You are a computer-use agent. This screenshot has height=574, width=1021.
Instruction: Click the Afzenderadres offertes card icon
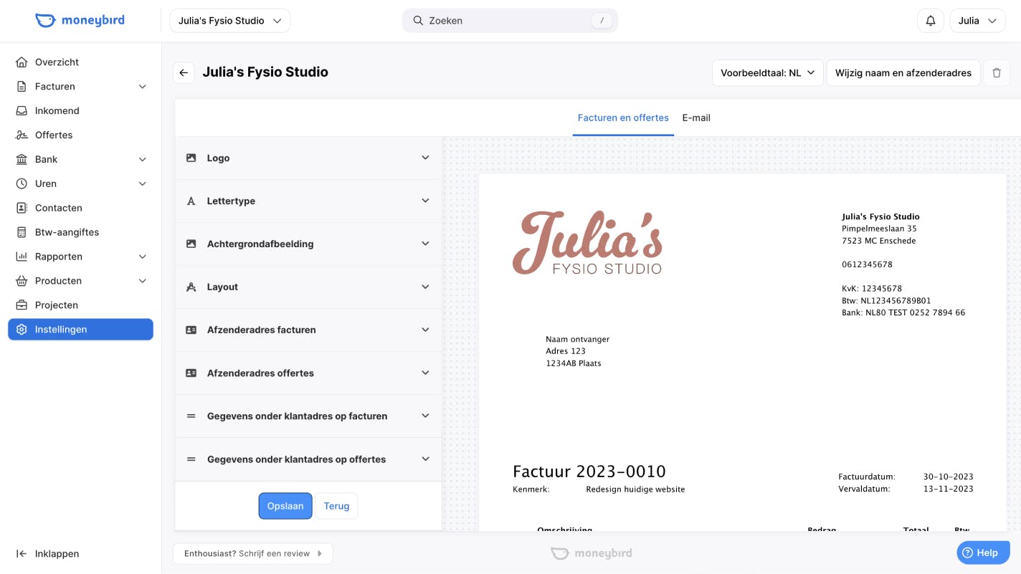(191, 373)
